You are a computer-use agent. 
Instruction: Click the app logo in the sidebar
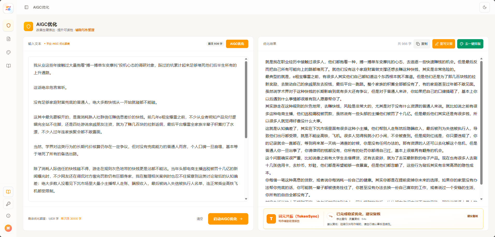click(8, 8)
